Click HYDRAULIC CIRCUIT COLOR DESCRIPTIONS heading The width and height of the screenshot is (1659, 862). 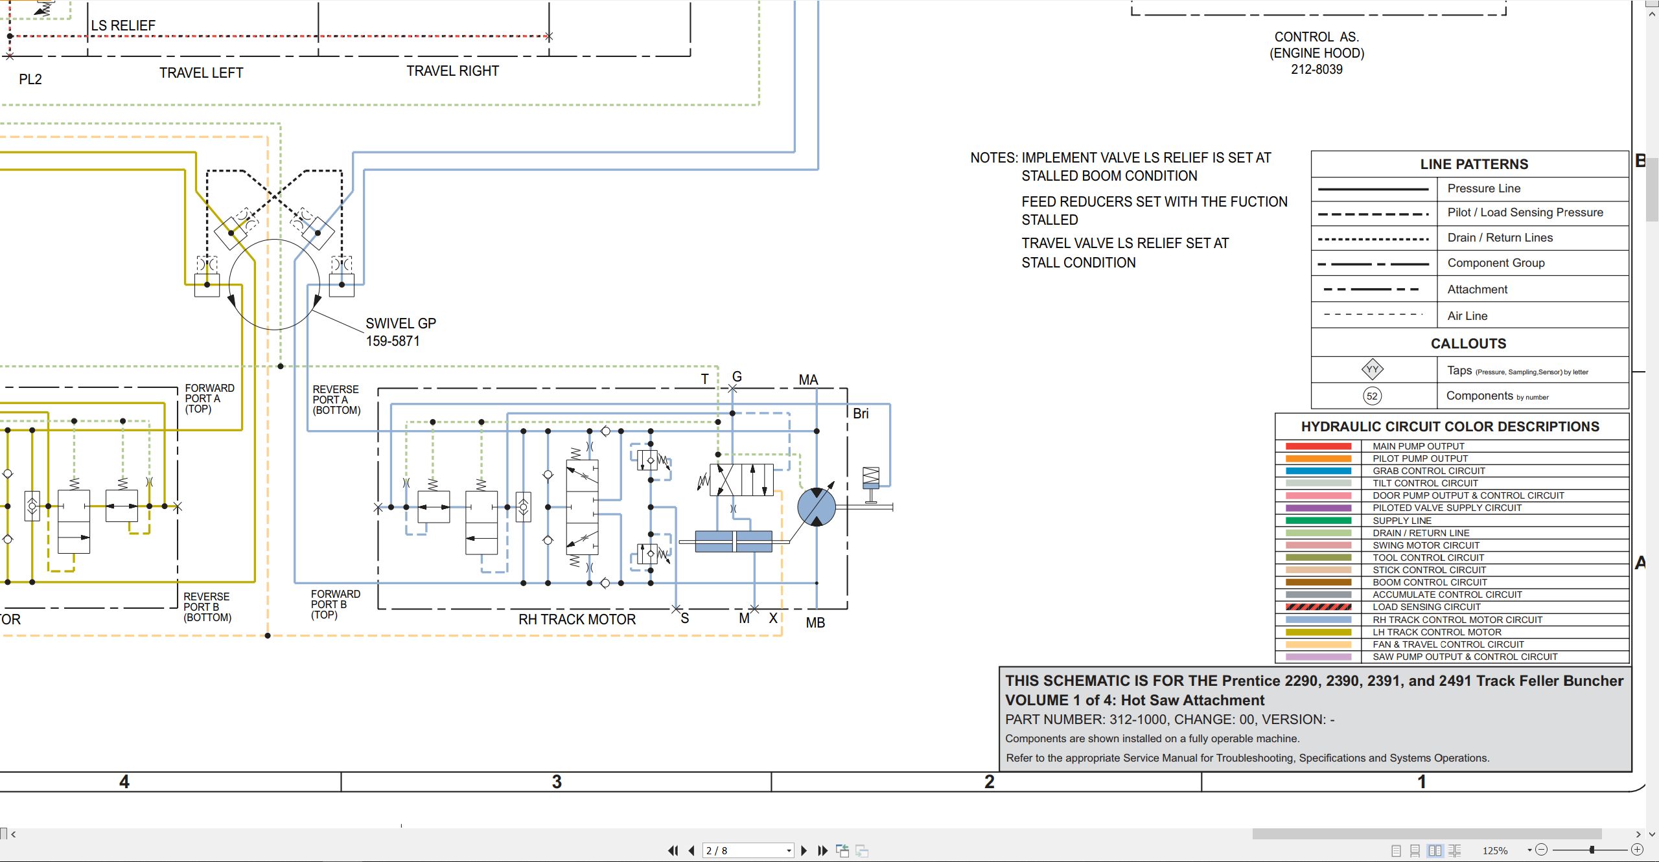tap(1450, 427)
